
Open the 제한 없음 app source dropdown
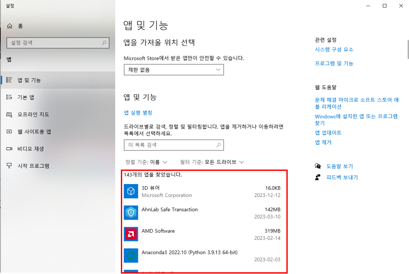[x=174, y=70]
